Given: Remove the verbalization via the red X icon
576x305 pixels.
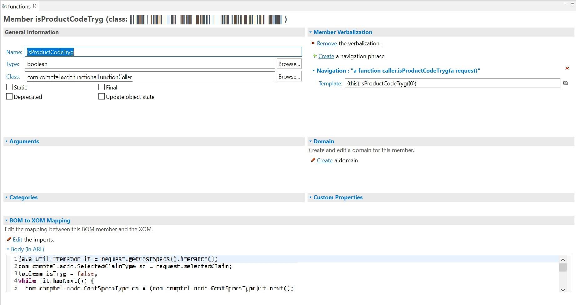Looking at the screenshot, I should click(313, 43).
